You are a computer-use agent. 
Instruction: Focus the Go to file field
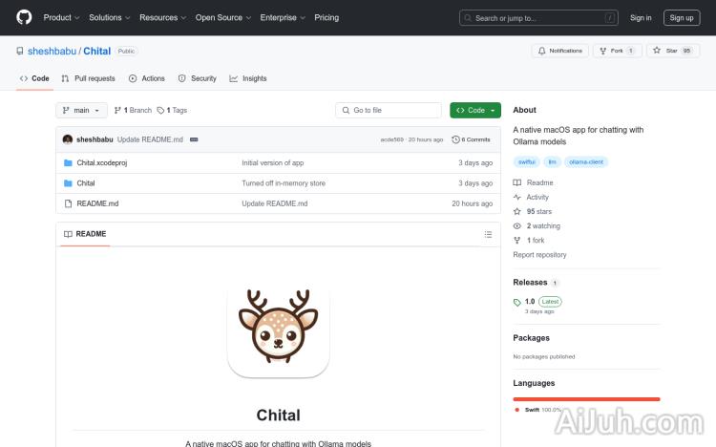389,111
